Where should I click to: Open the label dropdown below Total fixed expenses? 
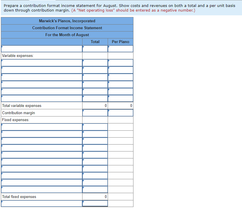[x=42, y=204]
